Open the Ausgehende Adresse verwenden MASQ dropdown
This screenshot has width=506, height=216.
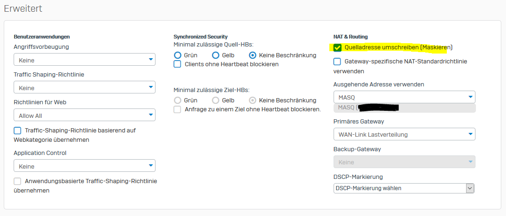tap(404, 97)
